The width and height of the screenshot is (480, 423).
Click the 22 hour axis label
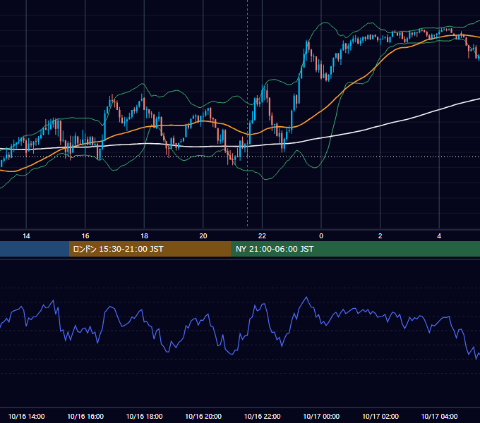tap(262, 236)
